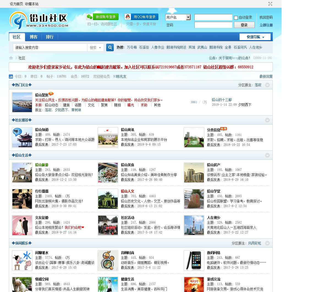Click the password input field
Screen dimensions: 330x292
pyautogui.click(x=213, y=25)
